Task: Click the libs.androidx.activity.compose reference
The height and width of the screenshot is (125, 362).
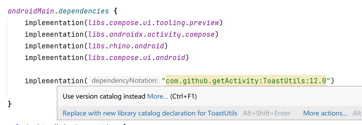Action: click(151, 34)
